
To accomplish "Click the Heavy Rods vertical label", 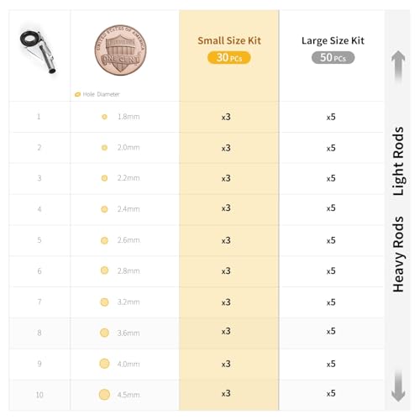I will [x=398, y=255].
